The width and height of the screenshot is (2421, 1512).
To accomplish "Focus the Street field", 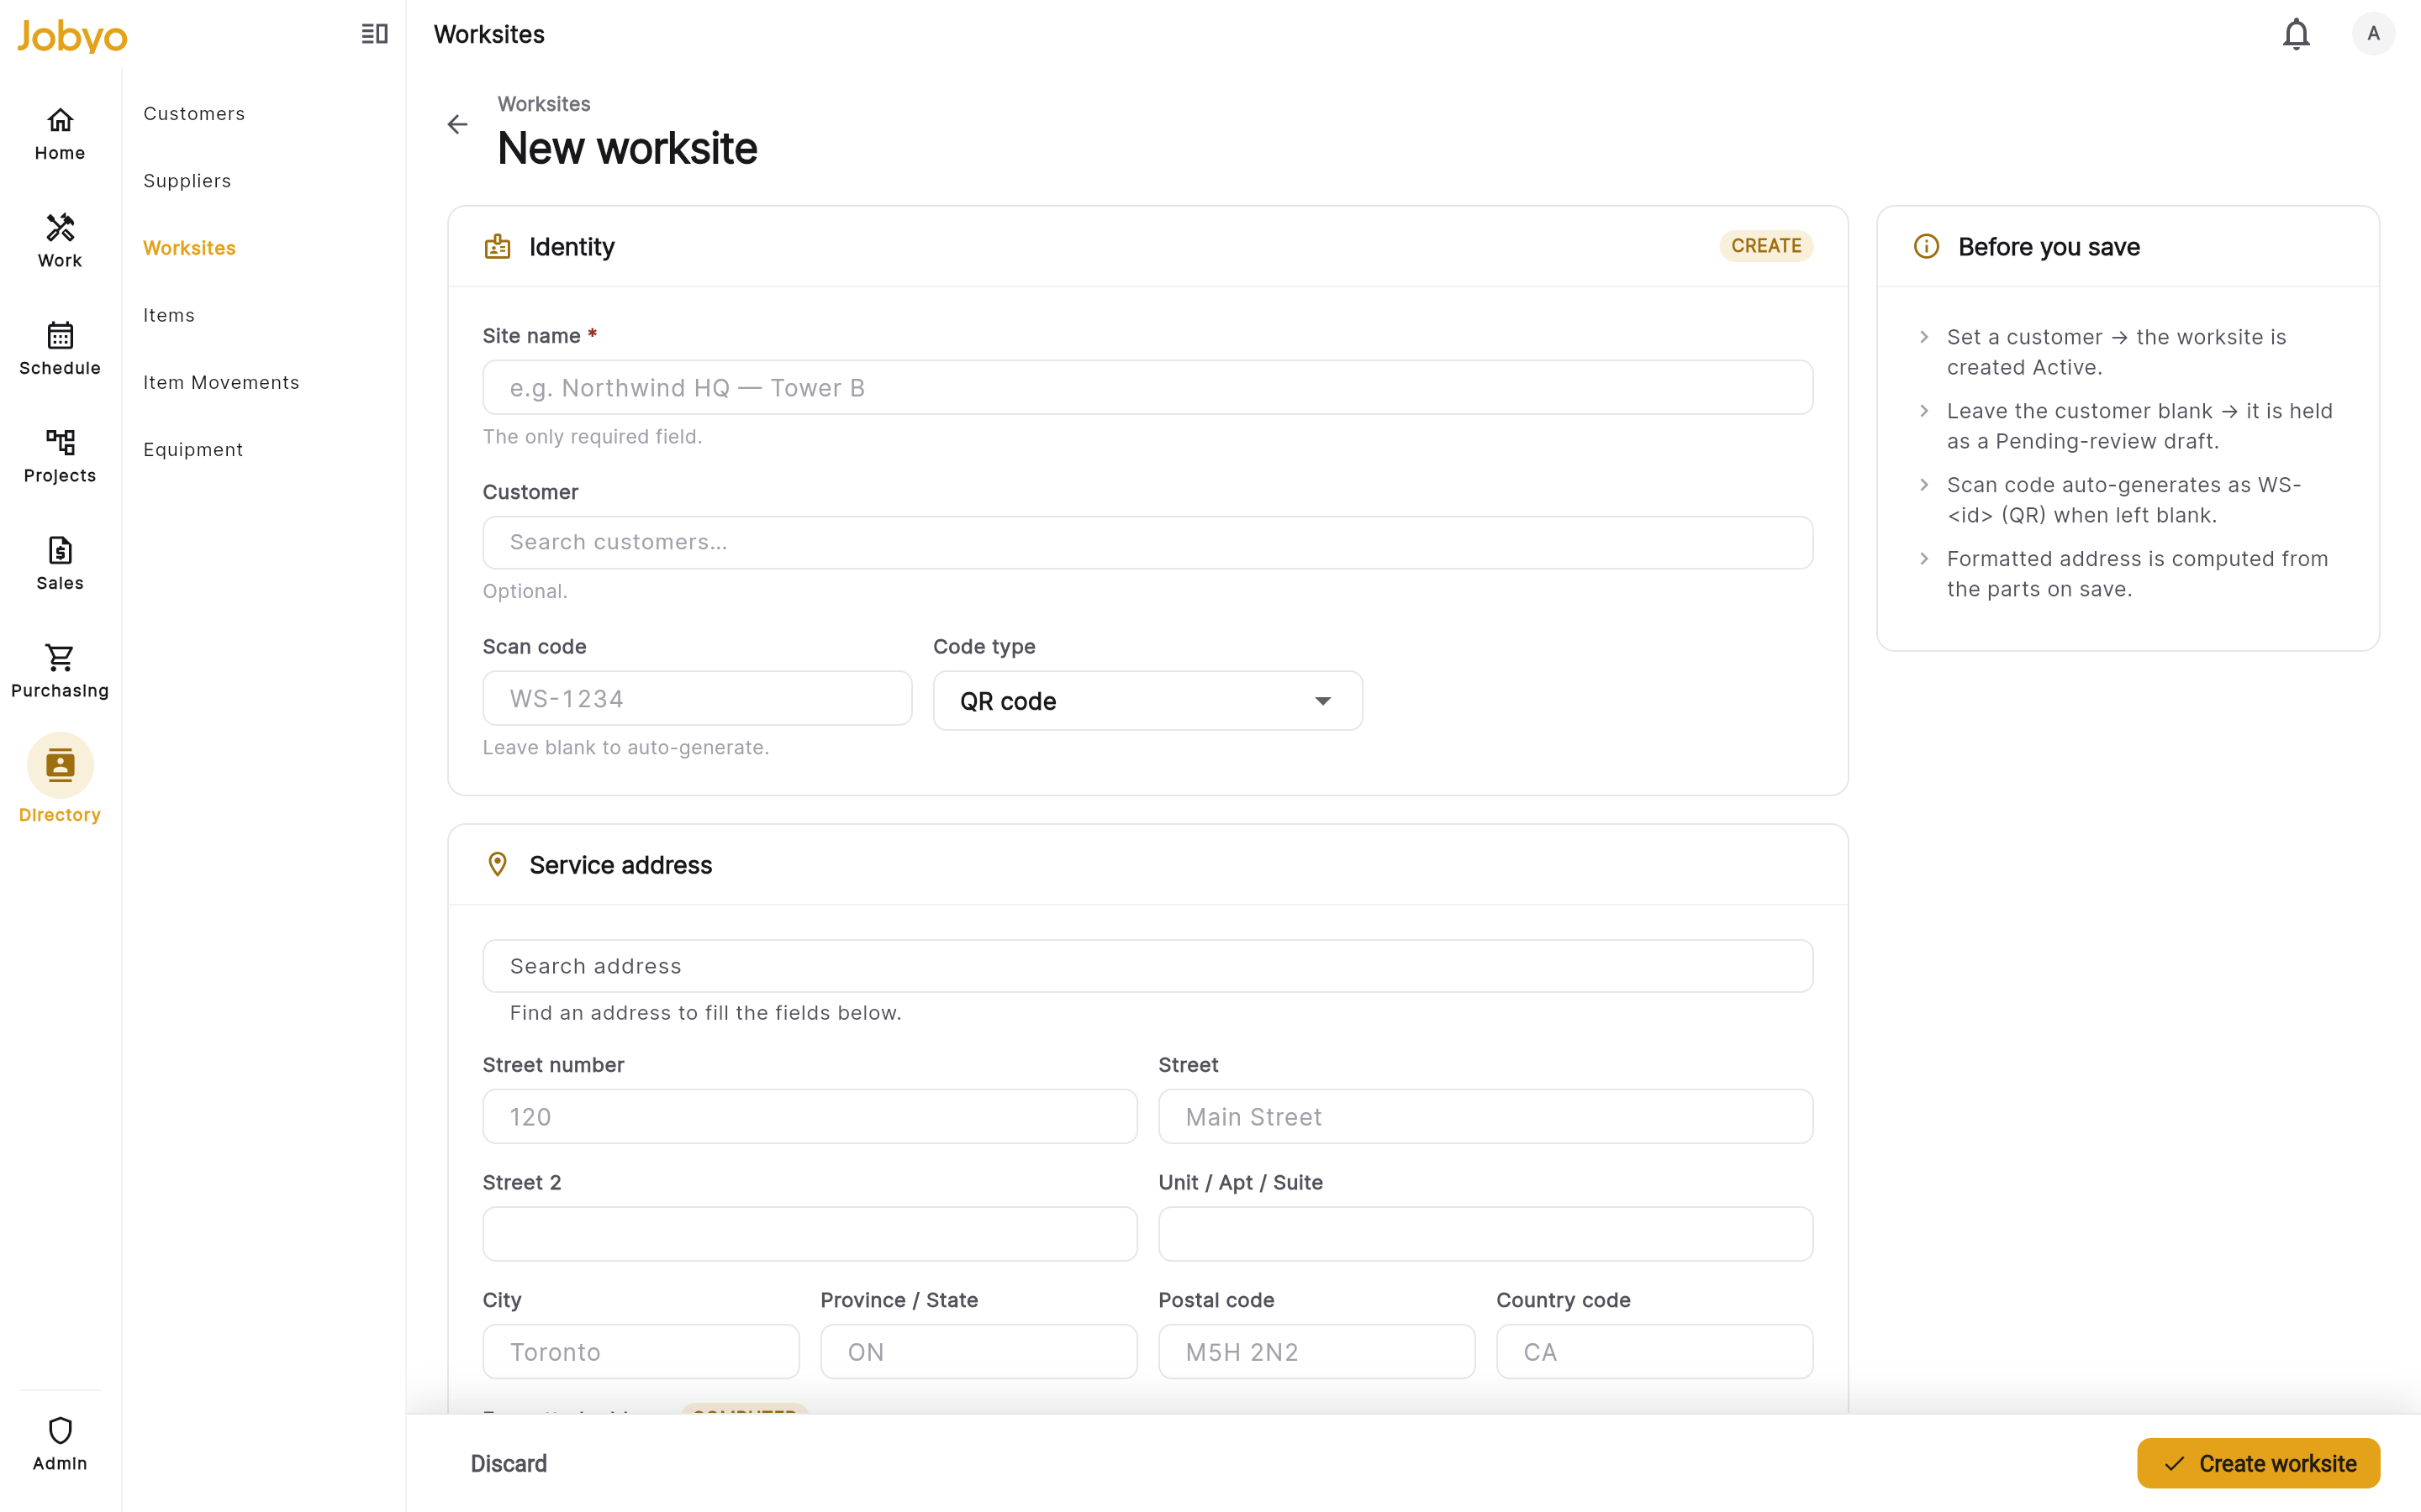I will (1485, 1116).
